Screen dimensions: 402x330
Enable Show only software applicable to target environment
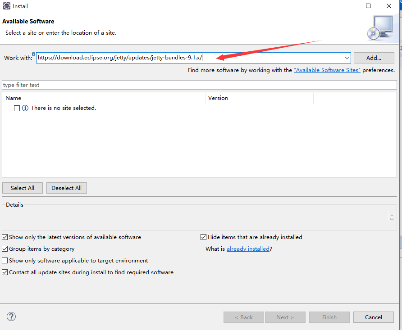[5, 261]
